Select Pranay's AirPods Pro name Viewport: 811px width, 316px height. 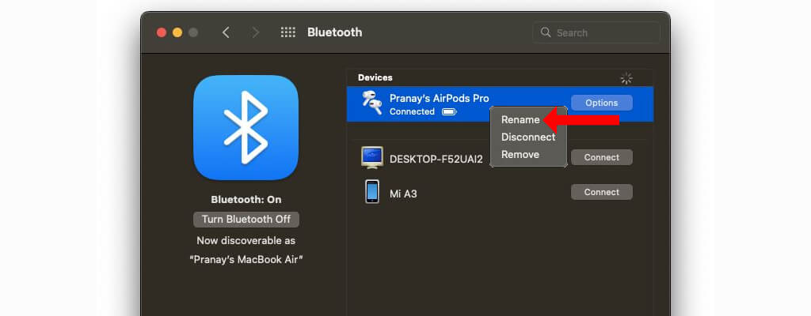coord(439,98)
